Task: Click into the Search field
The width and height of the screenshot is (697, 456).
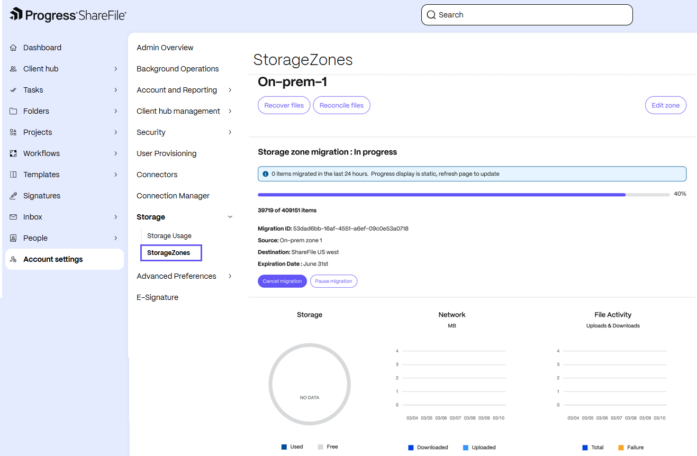Action: (x=527, y=15)
